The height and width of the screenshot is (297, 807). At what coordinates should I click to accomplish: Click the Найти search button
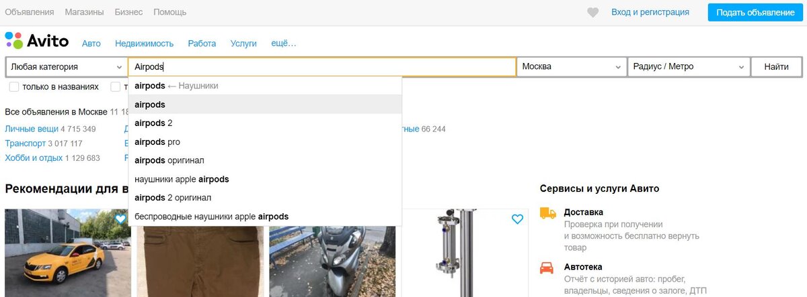coord(777,67)
